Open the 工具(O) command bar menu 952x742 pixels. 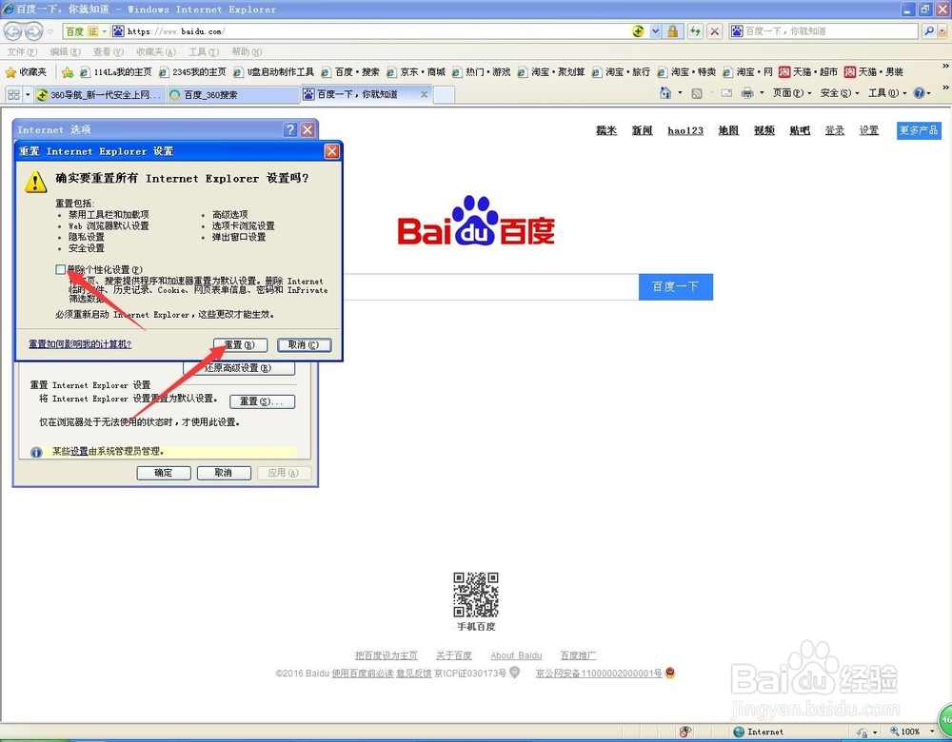pos(887,93)
